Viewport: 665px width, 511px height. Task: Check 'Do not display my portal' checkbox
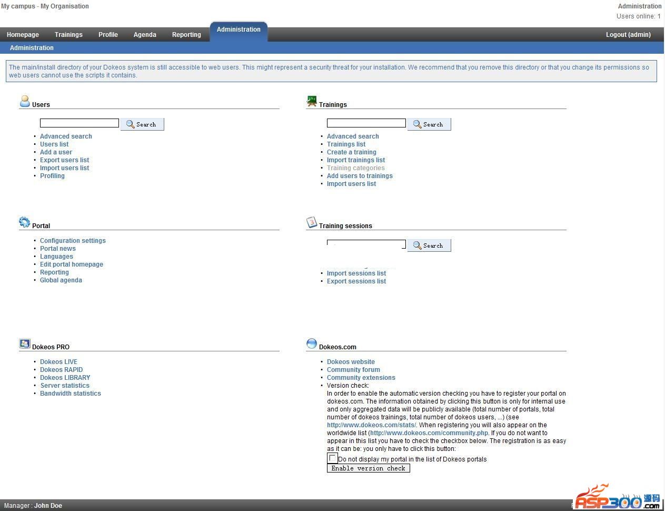click(332, 458)
